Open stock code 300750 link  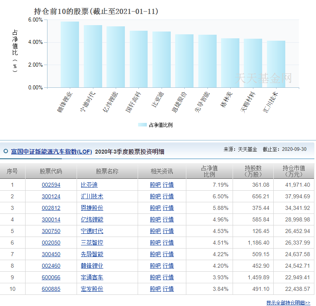tap(51, 231)
